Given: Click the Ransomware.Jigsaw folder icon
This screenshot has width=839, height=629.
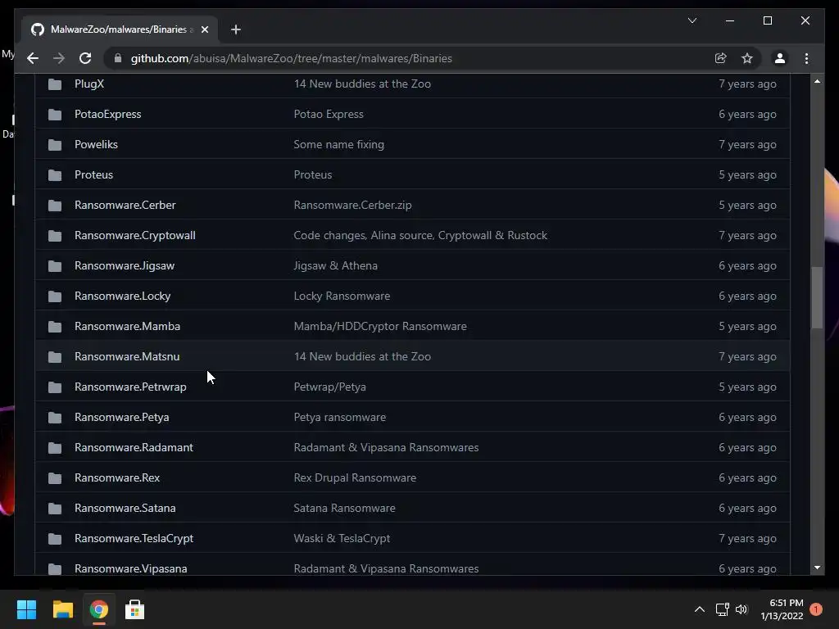Looking at the screenshot, I should click(55, 266).
